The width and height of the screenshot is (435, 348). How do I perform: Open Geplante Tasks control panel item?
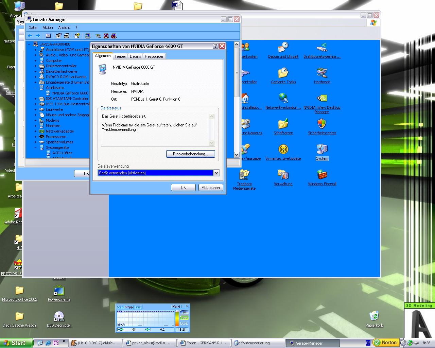coord(283,76)
